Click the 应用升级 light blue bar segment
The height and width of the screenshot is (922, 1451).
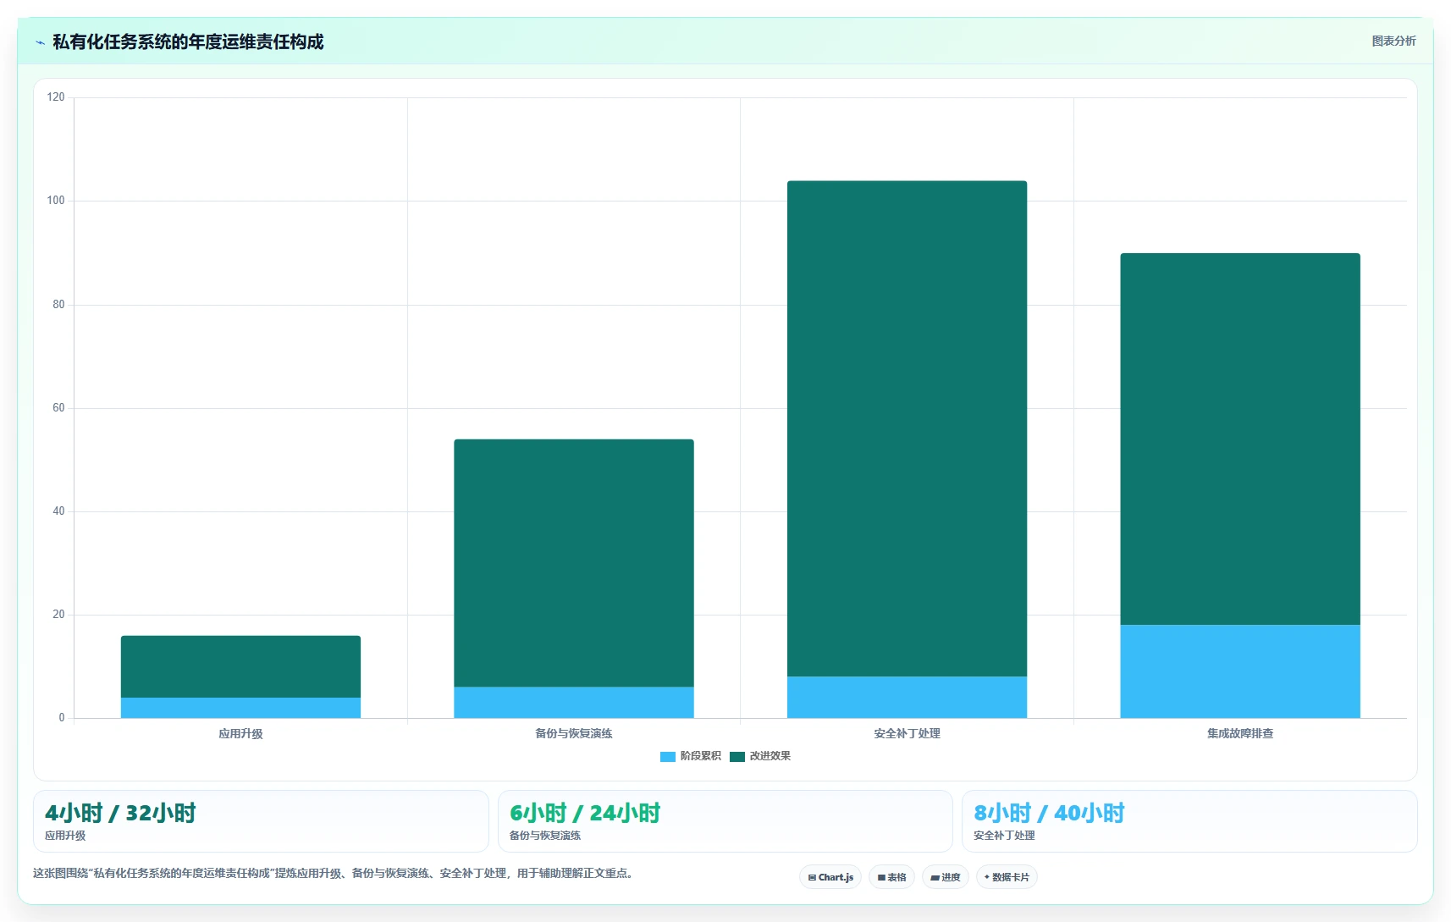coord(240,708)
